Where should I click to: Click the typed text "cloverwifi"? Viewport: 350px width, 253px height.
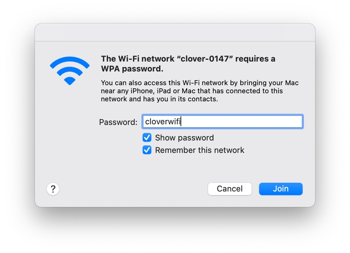(x=163, y=122)
